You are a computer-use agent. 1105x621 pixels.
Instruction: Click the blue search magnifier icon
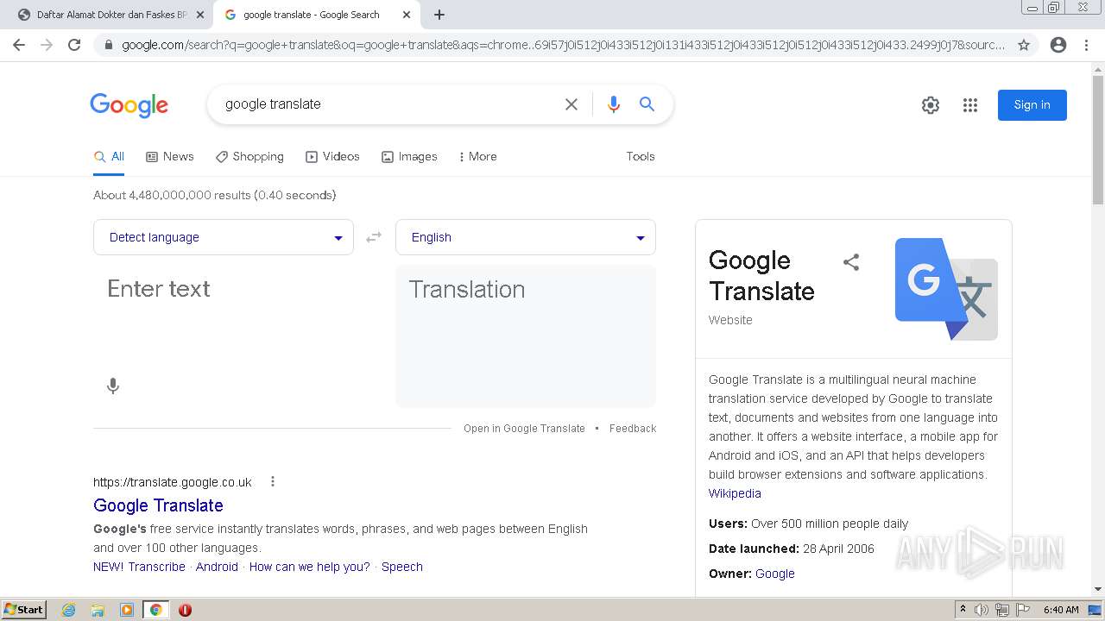point(647,104)
